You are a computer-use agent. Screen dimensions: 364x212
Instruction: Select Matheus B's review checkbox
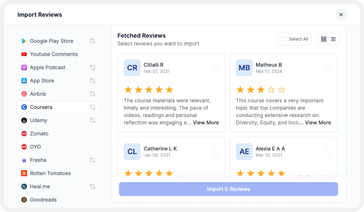328,68
